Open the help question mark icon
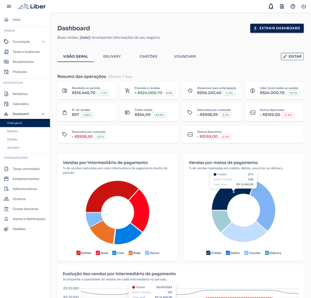Screen dimensions: 311x298 (293, 7)
